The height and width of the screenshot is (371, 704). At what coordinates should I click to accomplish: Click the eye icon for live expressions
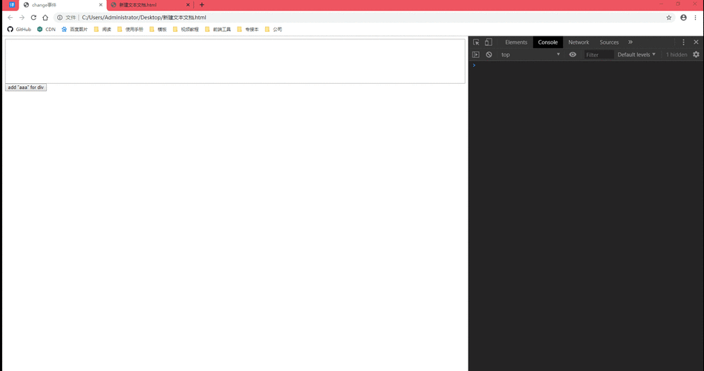[x=573, y=55]
